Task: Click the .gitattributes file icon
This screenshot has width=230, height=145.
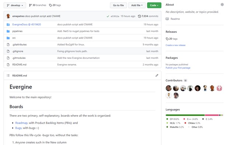Action: pos(8,45)
